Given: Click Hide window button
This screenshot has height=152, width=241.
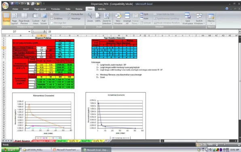Looking at the screenshot, I should pyautogui.click(x=144, y=19).
